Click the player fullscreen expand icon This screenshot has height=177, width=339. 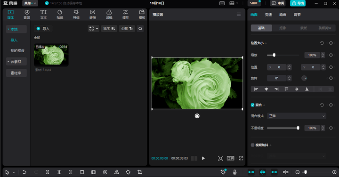pos(241,158)
